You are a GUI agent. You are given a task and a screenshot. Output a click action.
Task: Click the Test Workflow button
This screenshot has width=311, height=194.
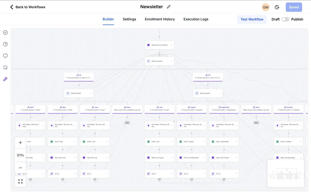(x=252, y=19)
